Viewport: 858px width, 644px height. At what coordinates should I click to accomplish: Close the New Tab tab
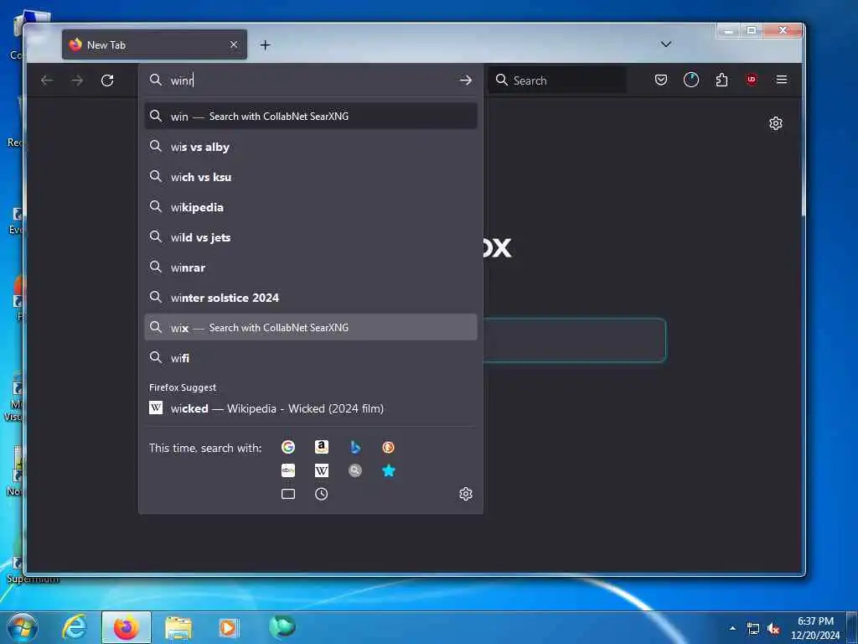[x=234, y=45]
